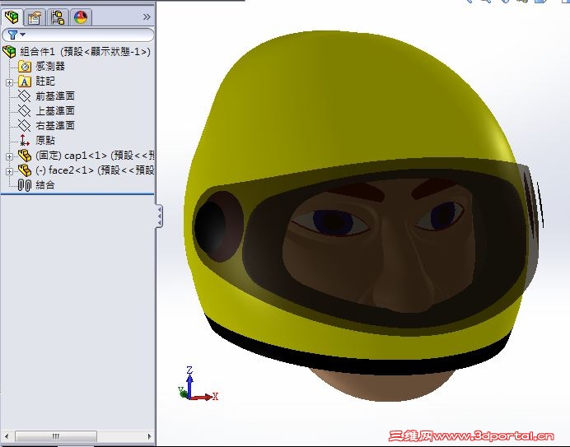Click the 上基準面 plane icon
This screenshot has width=570, height=447.
25,111
